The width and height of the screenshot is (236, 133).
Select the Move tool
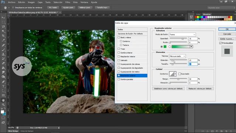(3, 18)
